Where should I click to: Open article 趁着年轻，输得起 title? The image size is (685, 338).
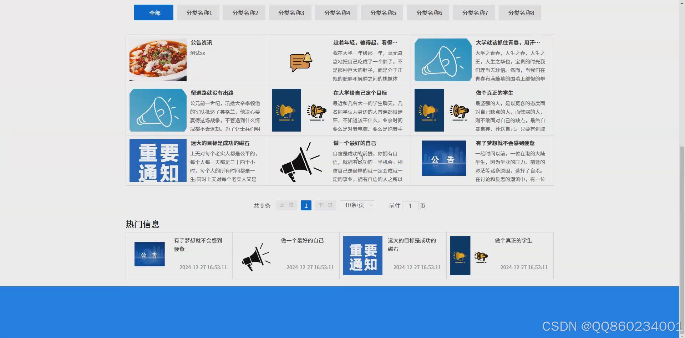(365, 42)
